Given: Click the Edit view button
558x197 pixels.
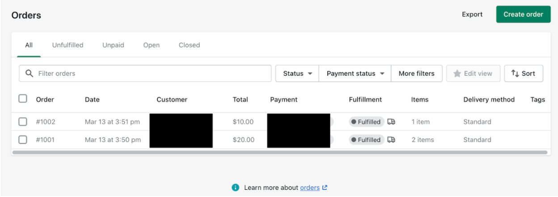Looking at the screenshot, I should click(x=473, y=74).
